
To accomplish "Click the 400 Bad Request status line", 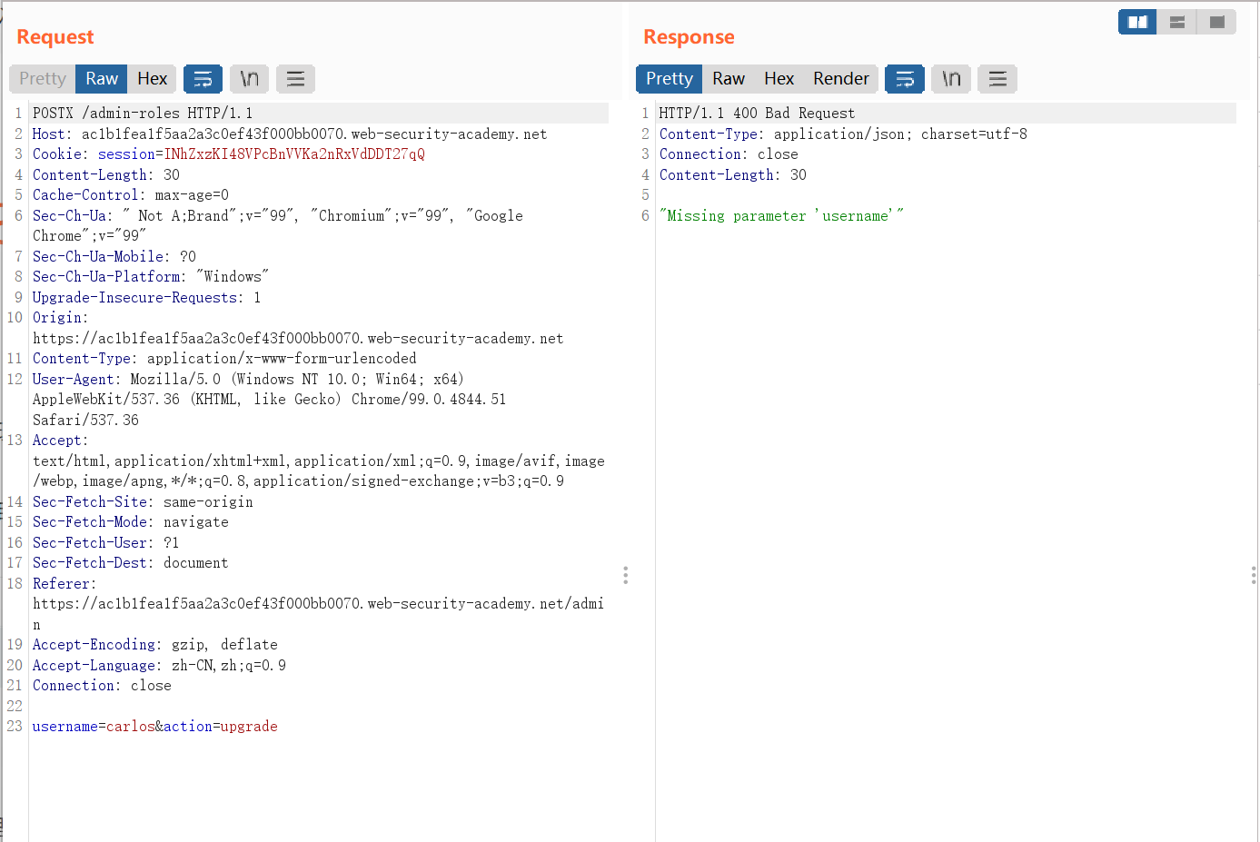I will (757, 114).
